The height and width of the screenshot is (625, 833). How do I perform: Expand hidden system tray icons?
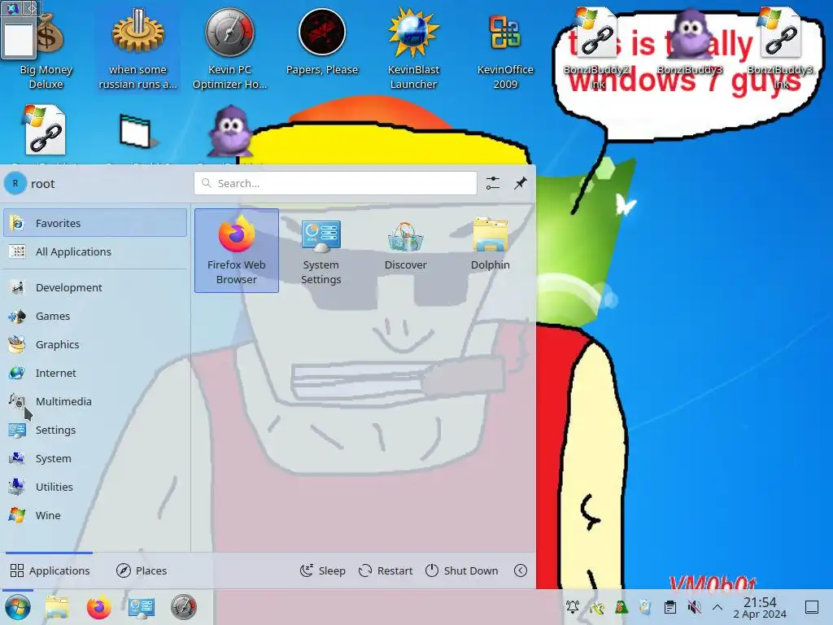tap(717, 607)
